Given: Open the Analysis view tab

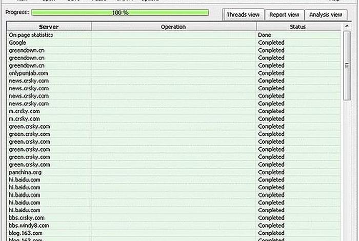Looking at the screenshot, I should click(326, 15).
